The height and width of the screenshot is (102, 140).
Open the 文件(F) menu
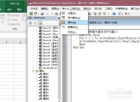(34, 9)
